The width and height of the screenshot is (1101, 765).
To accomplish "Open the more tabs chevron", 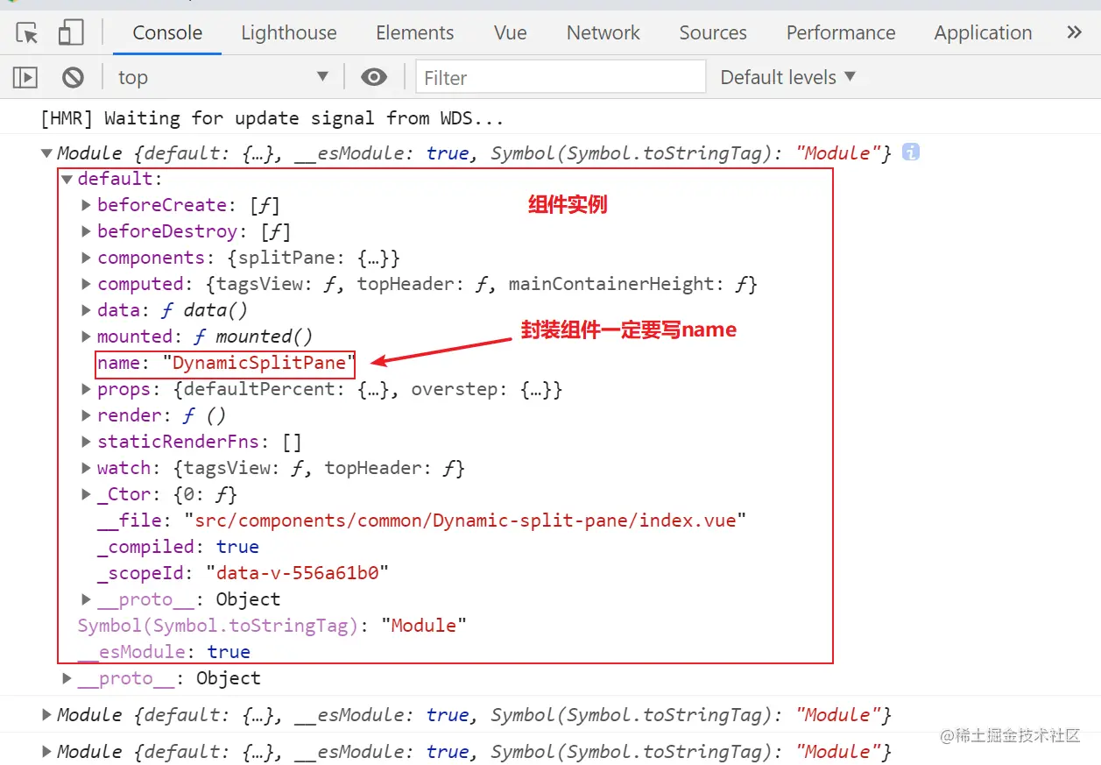I will 1074,32.
